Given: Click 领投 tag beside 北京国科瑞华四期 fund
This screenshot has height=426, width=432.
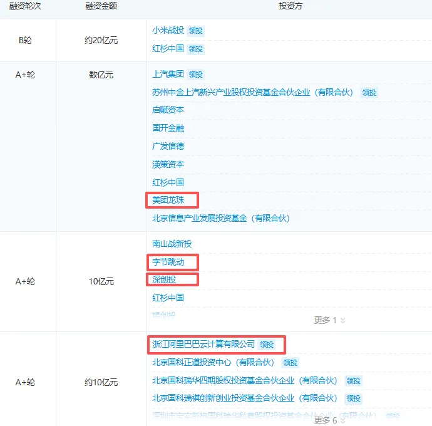Looking at the screenshot, I should pos(353,381).
